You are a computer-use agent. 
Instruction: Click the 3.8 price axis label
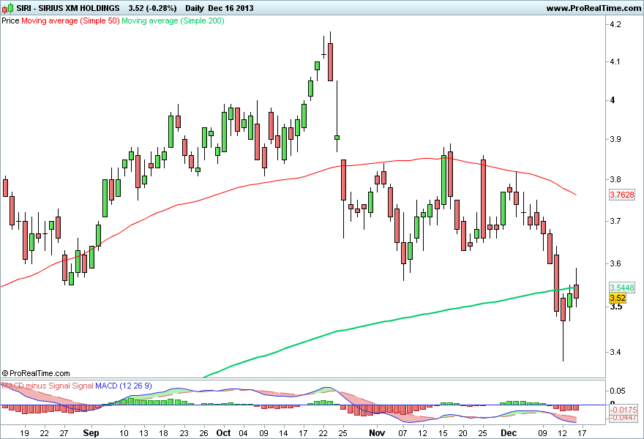pyautogui.click(x=615, y=179)
